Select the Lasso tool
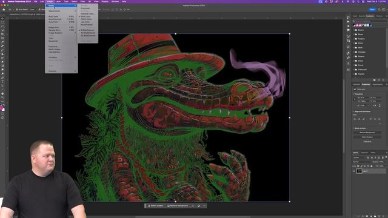388x218 pixels. coord(2,26)
